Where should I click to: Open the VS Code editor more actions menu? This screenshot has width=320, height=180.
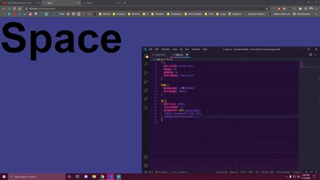coord(315,54)
